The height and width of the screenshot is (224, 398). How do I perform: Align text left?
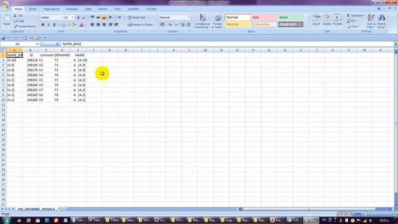coord(93,25)
